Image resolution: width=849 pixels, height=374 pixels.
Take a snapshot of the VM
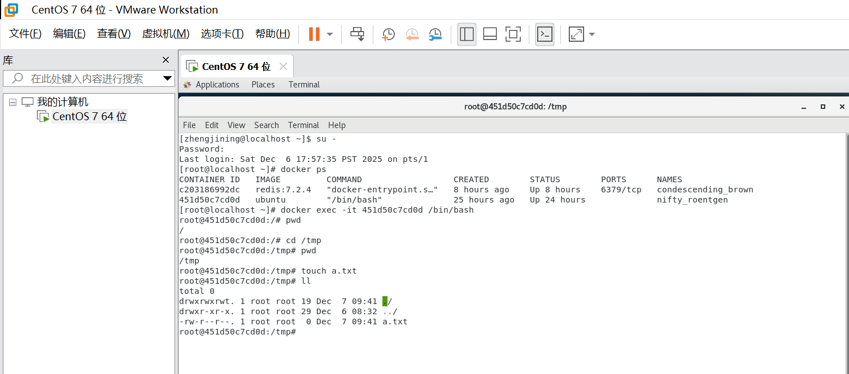pos(388,34)
